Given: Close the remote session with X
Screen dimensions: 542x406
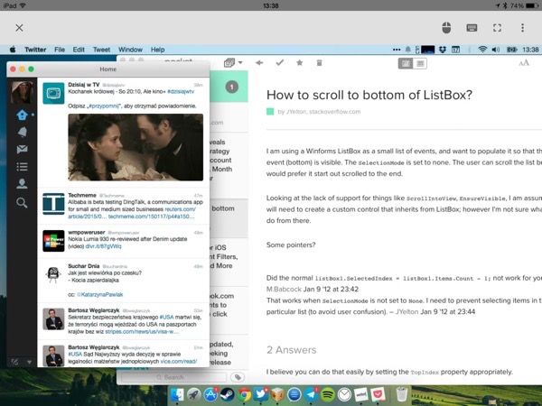Looking at the screenshot, I should click(x=19, y=28).
